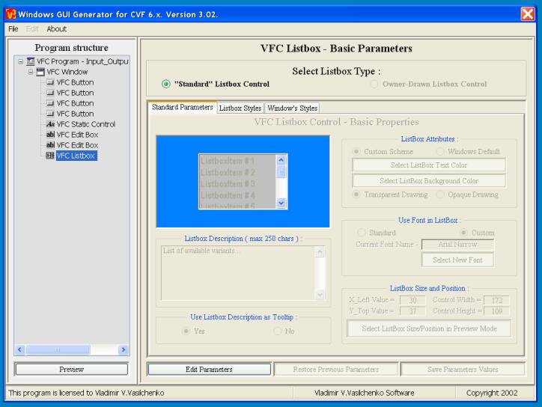The height and width of the screenshot is (407, 542).
Task: Click Select ListBox Background Color button
Action: [x=429, y=181]
